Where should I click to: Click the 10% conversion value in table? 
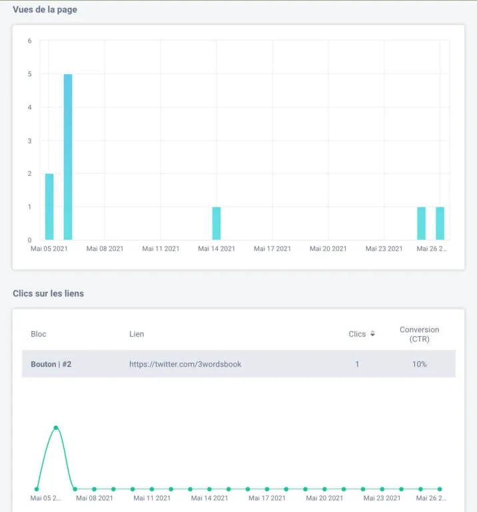tap(419, 365)
